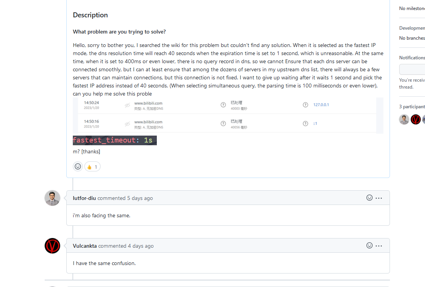Click the fastest_timeout: 1s code image
The width and height of the screenshot is (425, 287).
click(x=115, y=140)
